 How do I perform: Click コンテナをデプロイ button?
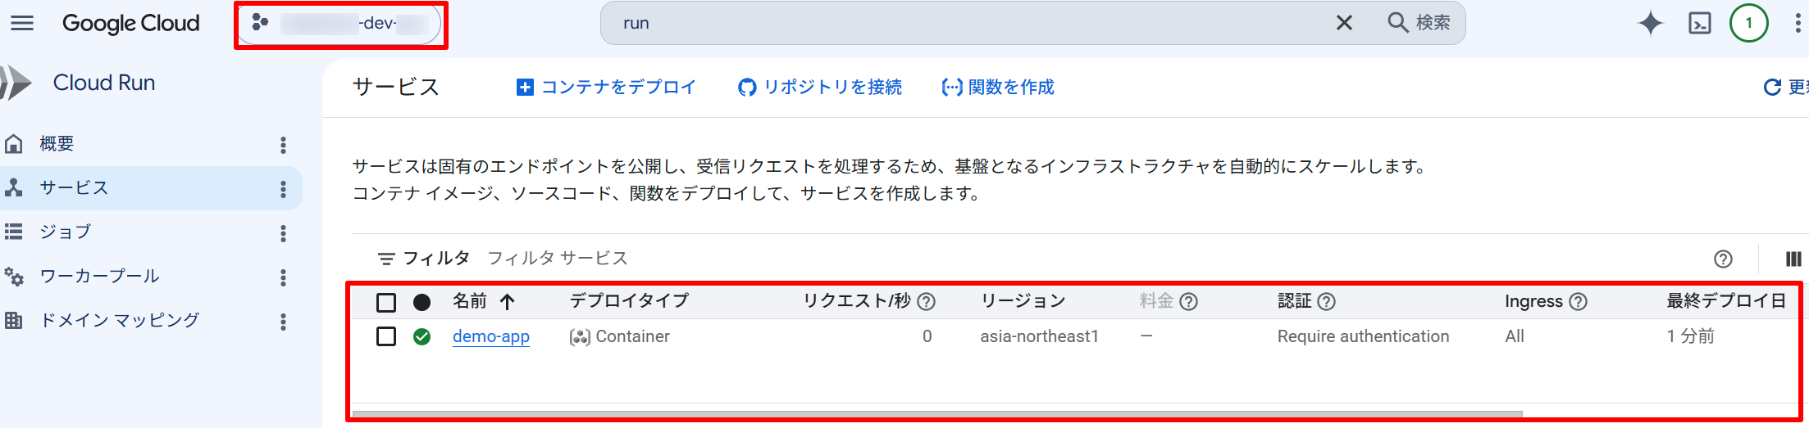tap(606, 87)
